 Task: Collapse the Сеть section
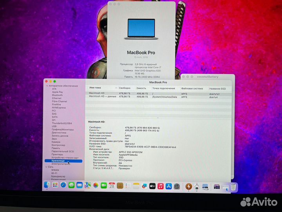tap(46, 167)
